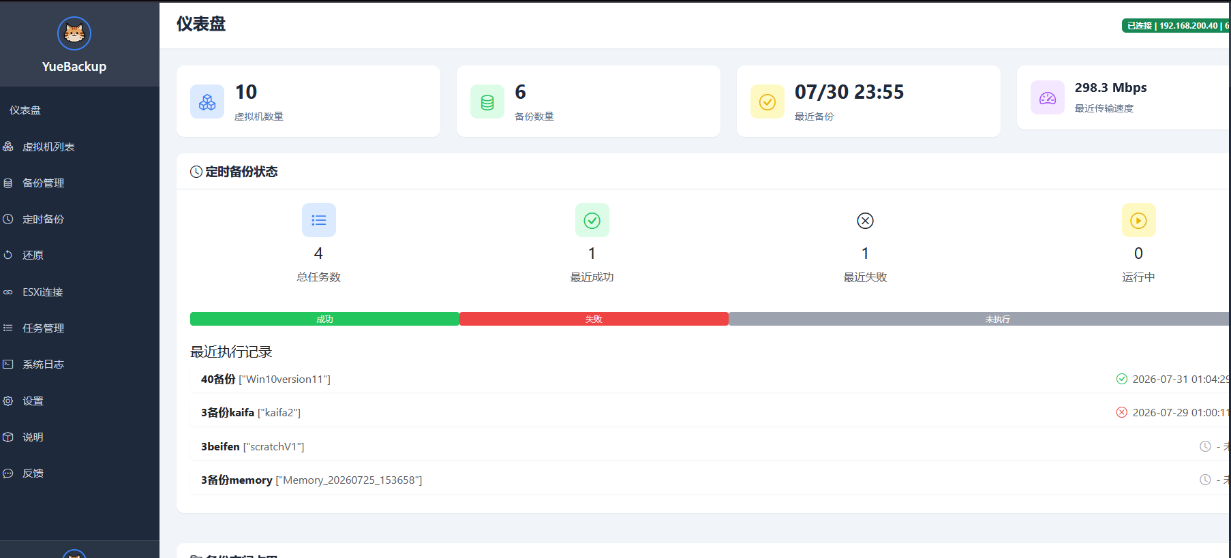Click the green 成功 progress bar segment
Viewport: 1231px width, 558px height.
(324, 319)
